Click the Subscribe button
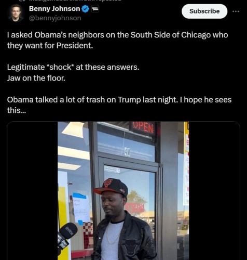This screenshot has height=260, width=247. click(x=204, y=11)
